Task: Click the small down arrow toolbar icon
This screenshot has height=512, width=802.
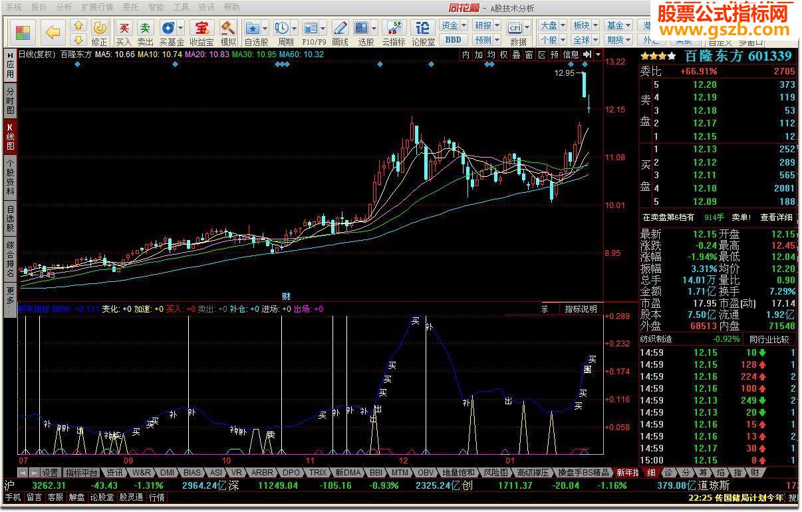Action: (x=78, y=40)
